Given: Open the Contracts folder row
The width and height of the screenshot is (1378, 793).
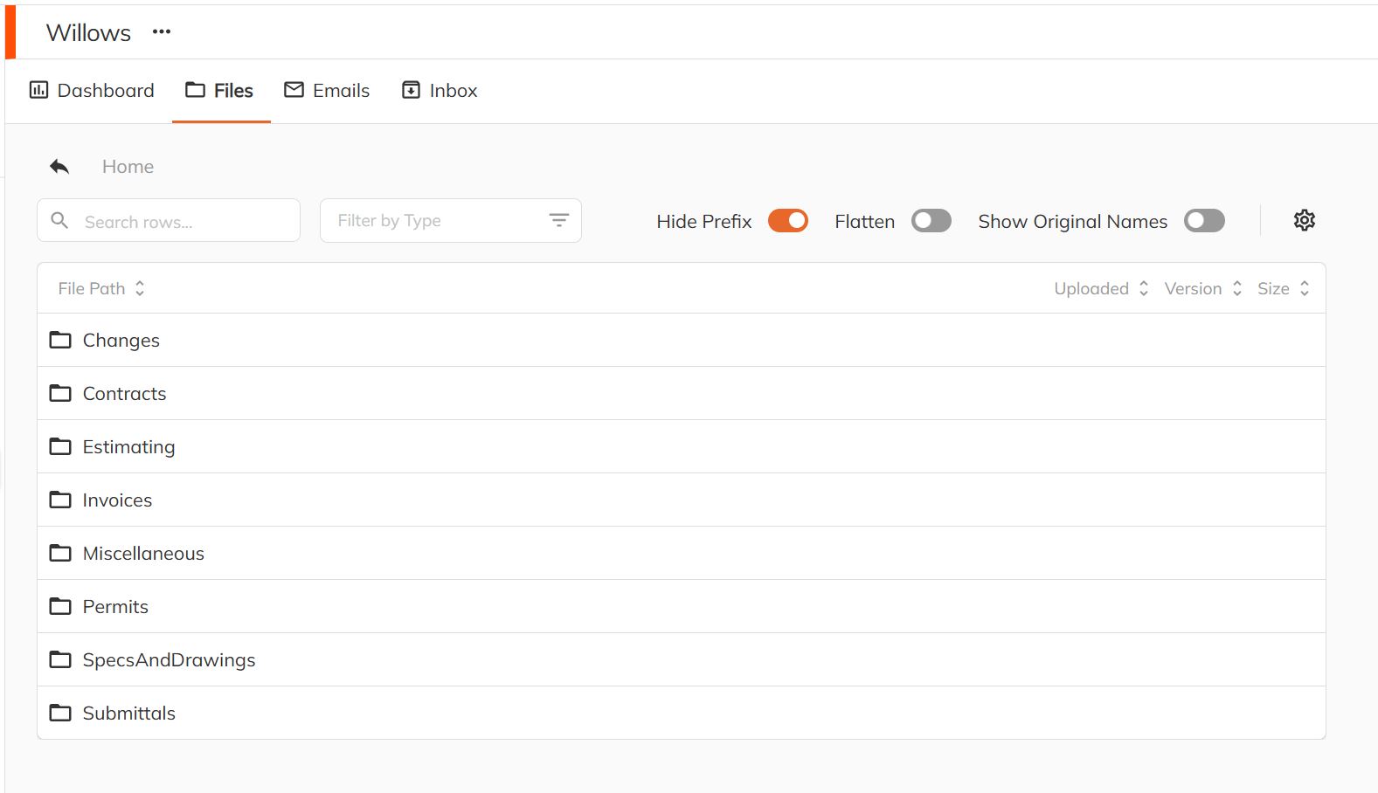Looking at the screenshot, I should [124, 394].
